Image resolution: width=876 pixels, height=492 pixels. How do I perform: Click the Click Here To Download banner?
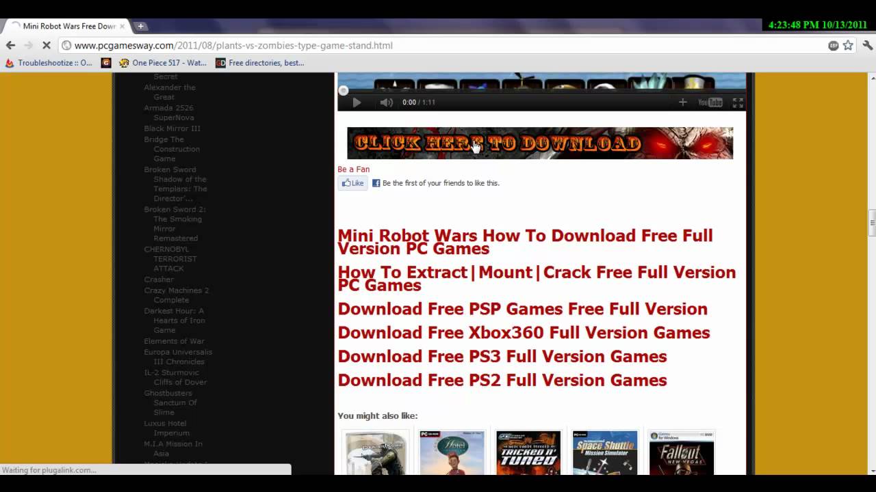[x=540, y=143]
